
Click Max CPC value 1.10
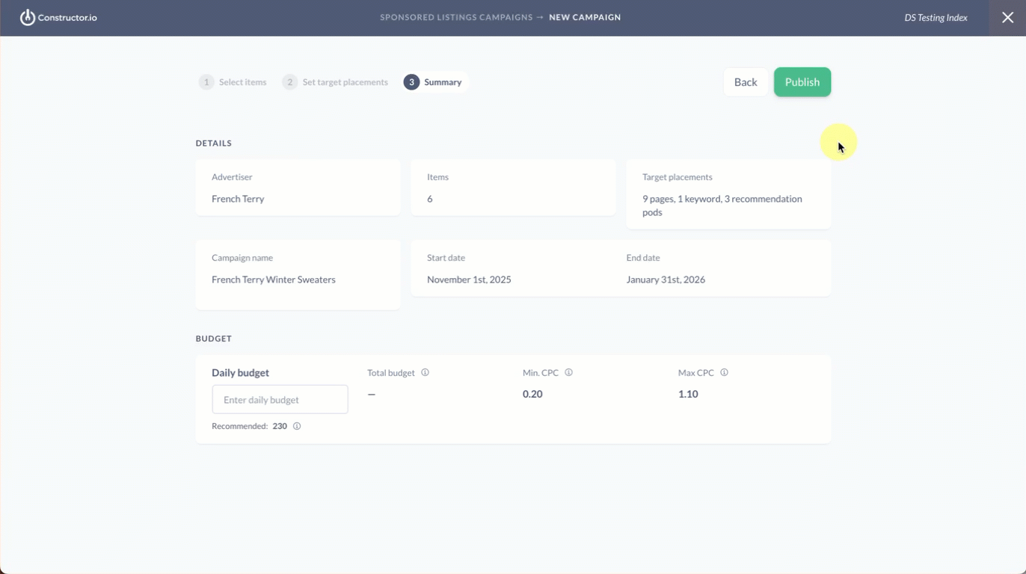tap(688, 394)
